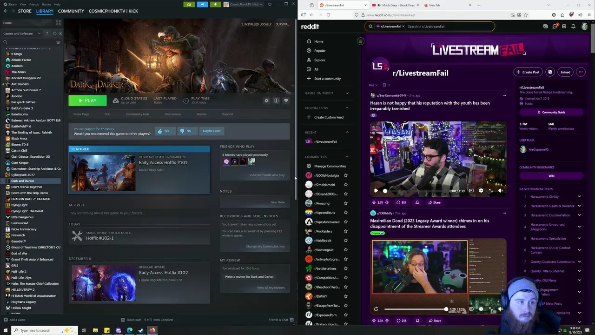Open Steam from Windows taskbar
The height and width of the screenshot is (335, 595).
[x=141, y=330]
